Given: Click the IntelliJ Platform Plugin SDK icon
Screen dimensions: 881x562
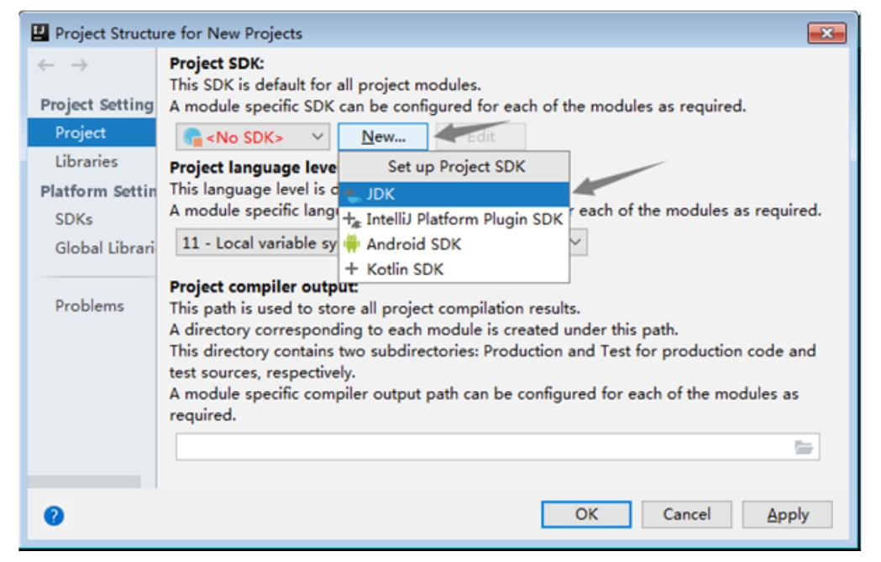Looking at the screenshot, I should pyautogui.click(x=352, y=220).
